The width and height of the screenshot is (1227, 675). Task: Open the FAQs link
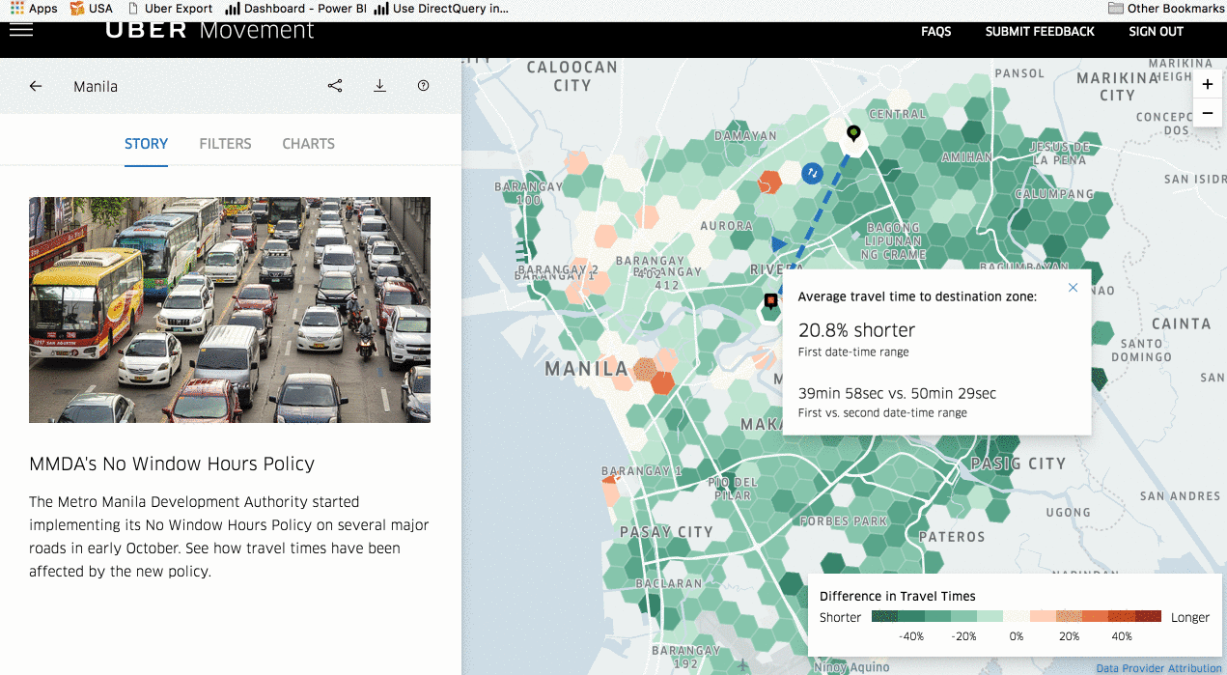pos(935,32)
